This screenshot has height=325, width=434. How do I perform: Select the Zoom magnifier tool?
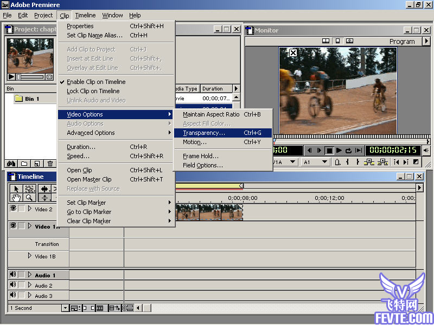click(30, 198)
